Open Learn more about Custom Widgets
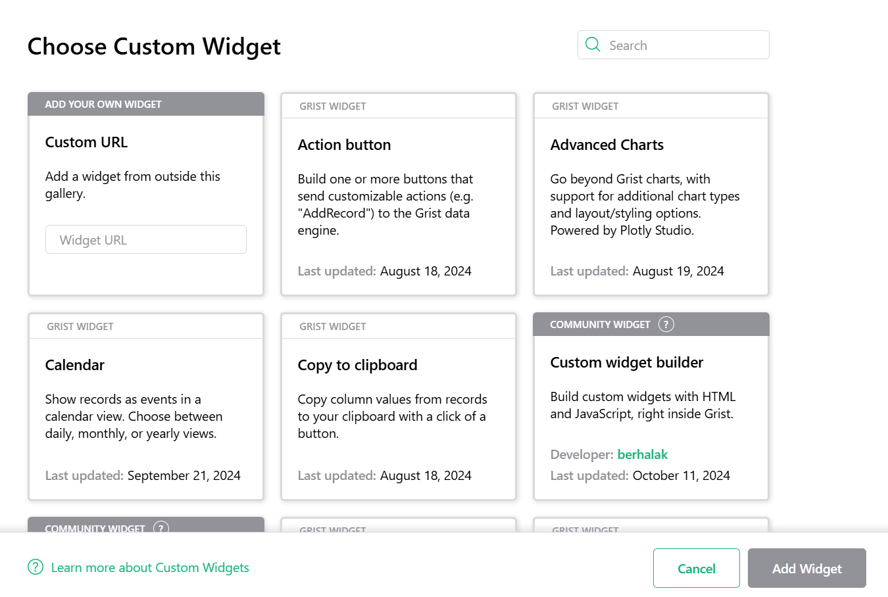888x597 pixels. click(x=151, y=567)
